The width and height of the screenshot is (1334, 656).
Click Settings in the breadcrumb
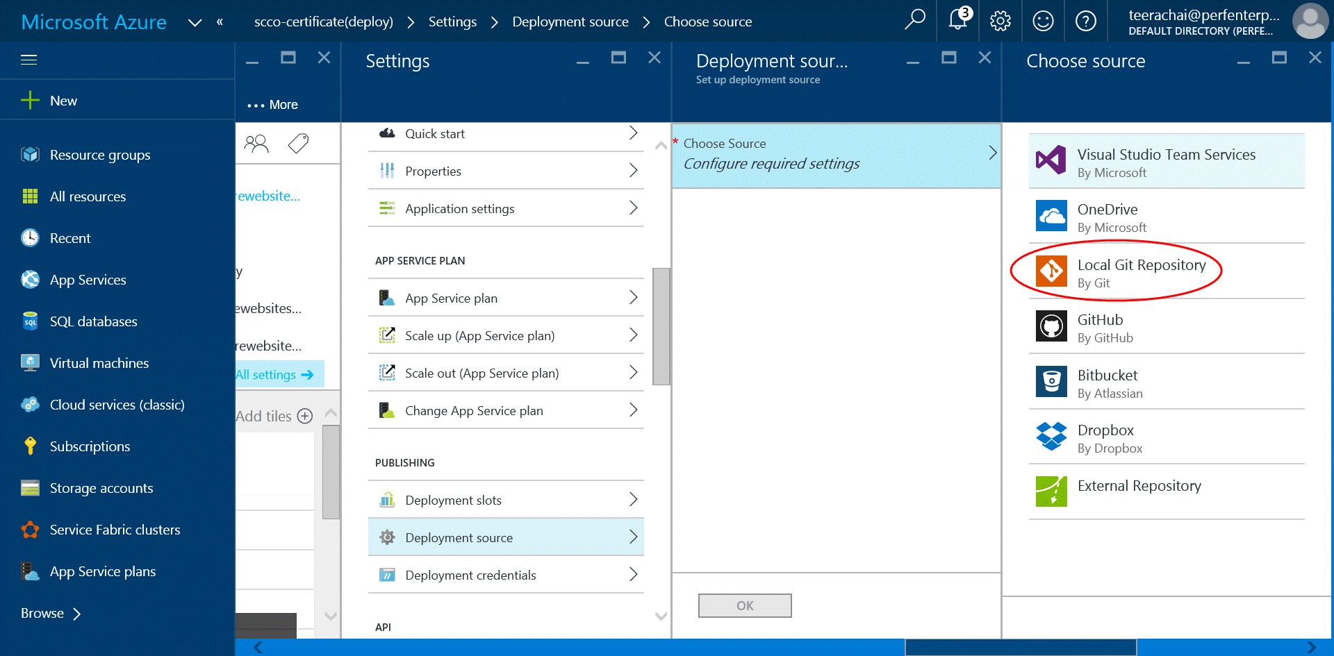click(x=452, y=22)
